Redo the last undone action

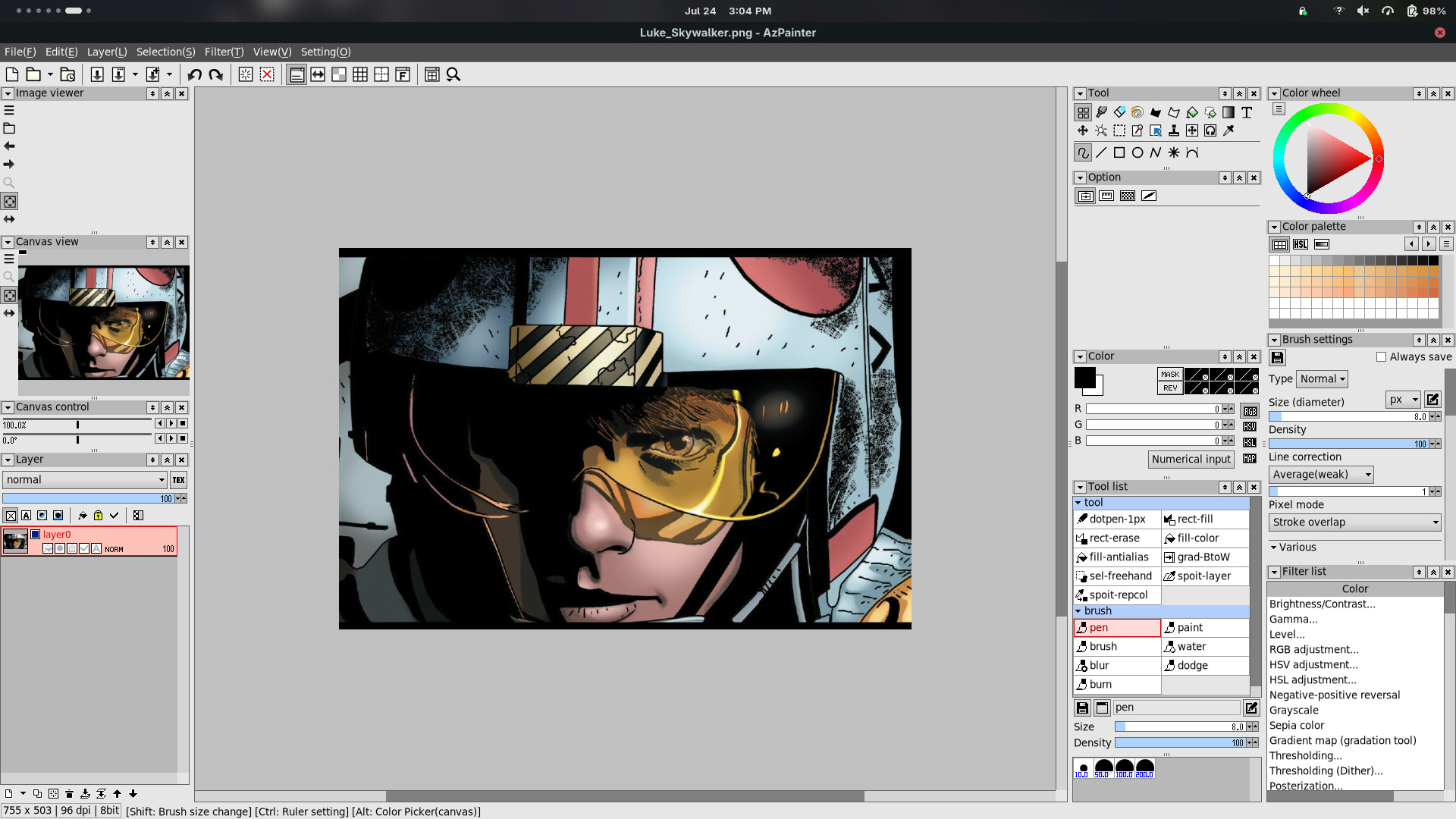click(x=216, y=74)
